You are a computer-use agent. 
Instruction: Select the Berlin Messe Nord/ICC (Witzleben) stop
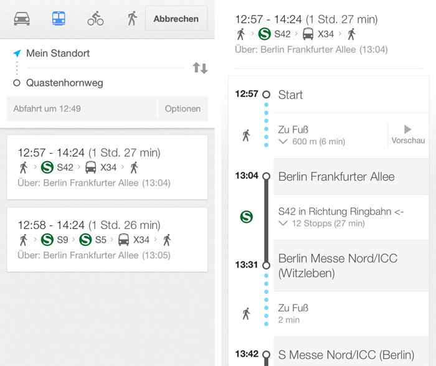click(351, 266)
